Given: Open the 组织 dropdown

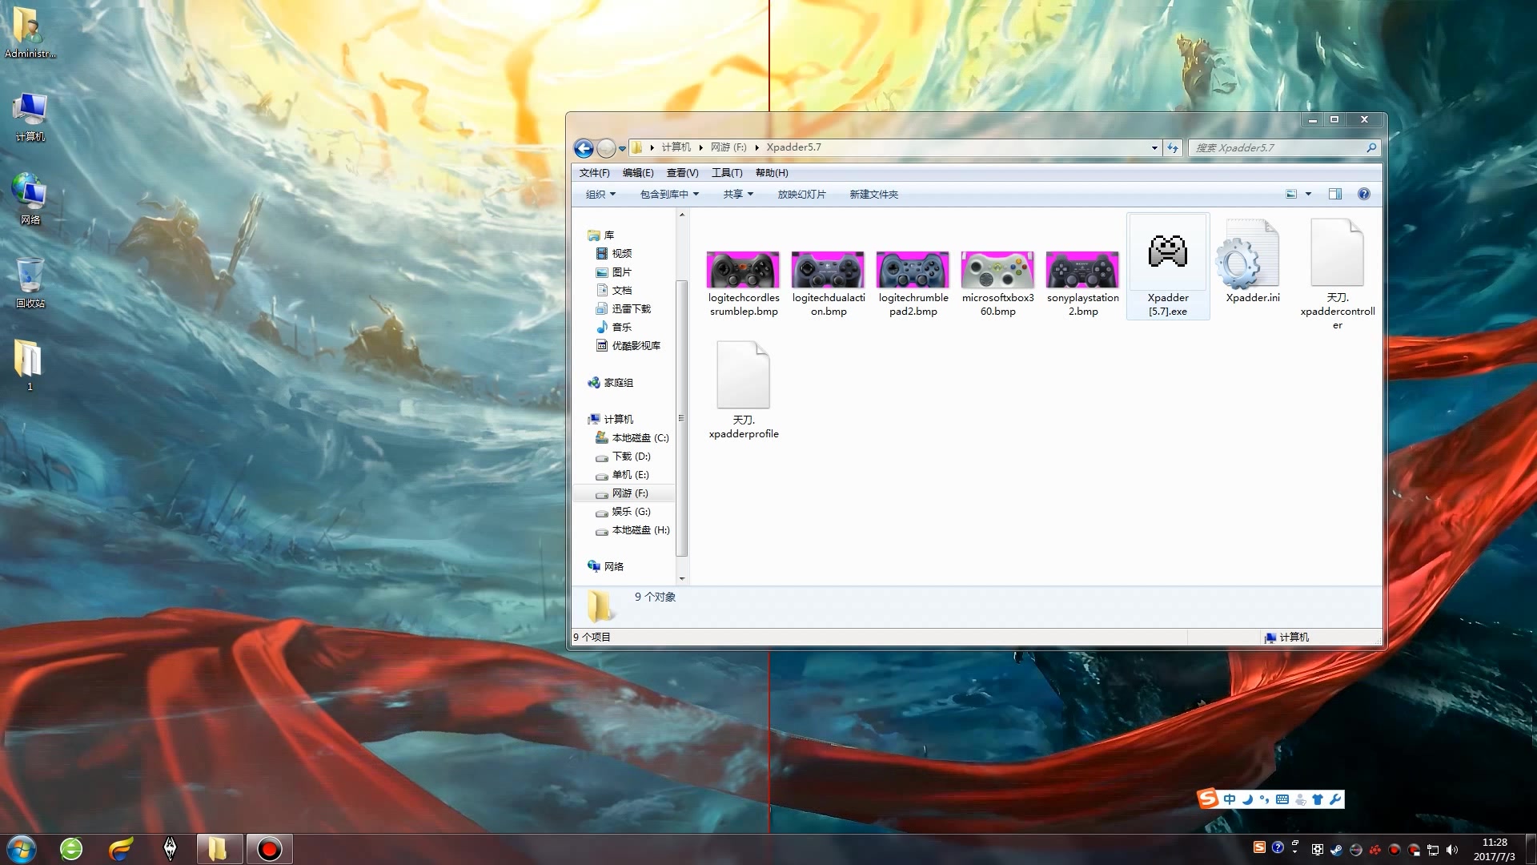Looking at the screenshot, I should (600, 195).
